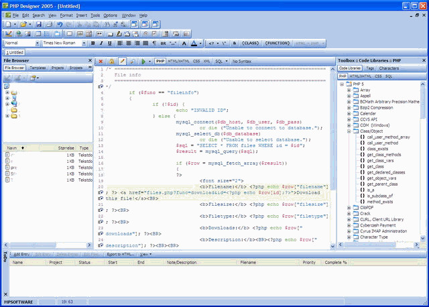
Task: Select get_class_methods in the library tree
Action: (384, 155)
